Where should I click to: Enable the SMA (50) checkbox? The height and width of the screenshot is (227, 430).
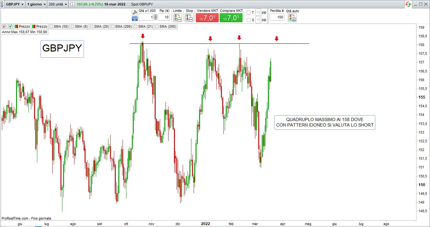[x=51, y=26]
